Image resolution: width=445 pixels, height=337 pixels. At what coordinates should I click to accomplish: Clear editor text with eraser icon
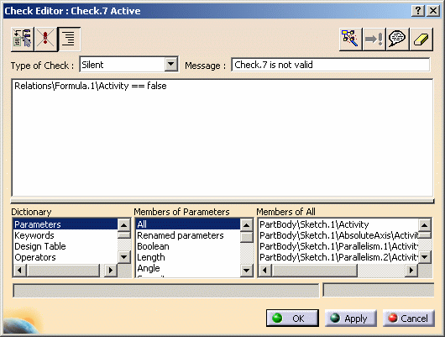pyautogui.click(x=421, y=39)
